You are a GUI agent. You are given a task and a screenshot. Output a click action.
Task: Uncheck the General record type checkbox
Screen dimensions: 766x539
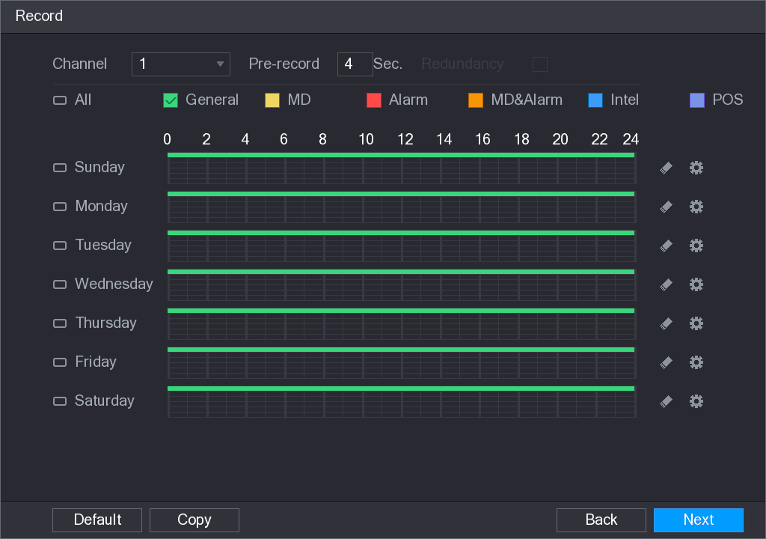[171, 100]
